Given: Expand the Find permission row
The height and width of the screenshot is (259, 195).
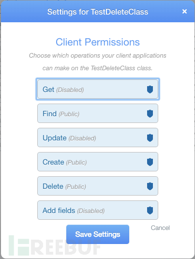Looking at the screenshot, I should point(98,113).
